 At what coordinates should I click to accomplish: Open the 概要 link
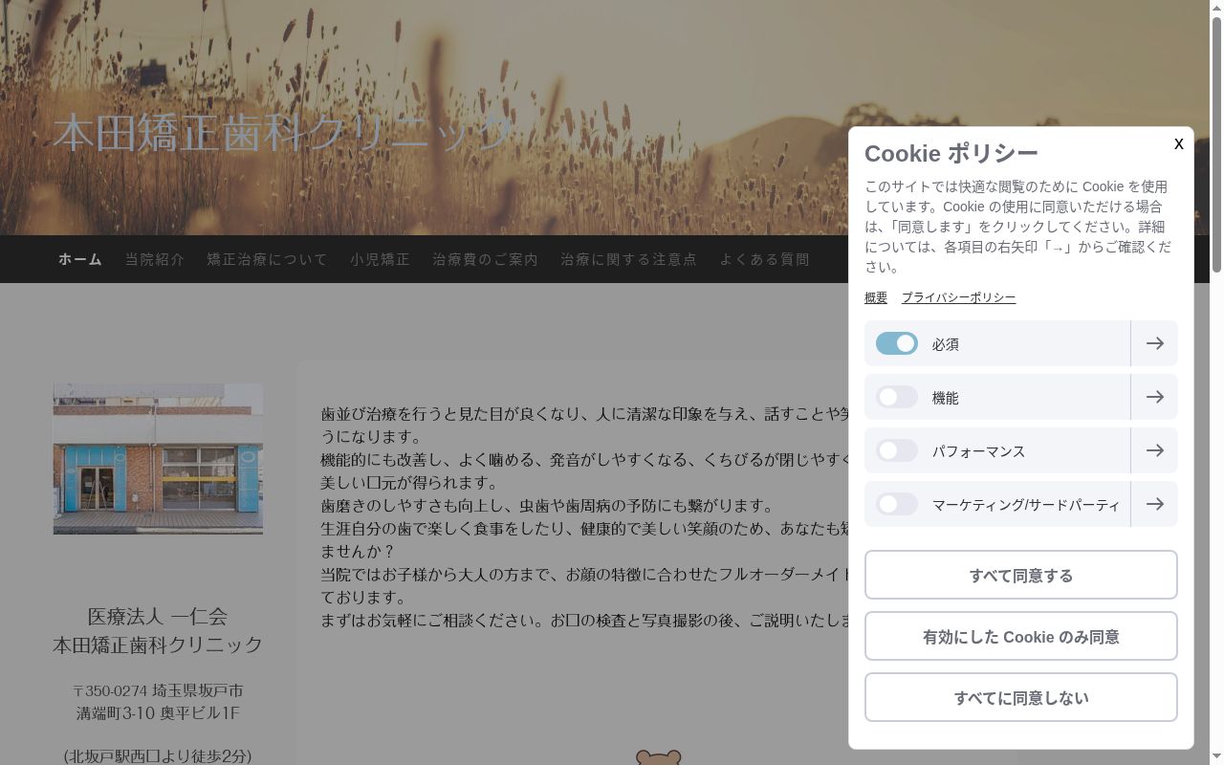pos(876,297)
